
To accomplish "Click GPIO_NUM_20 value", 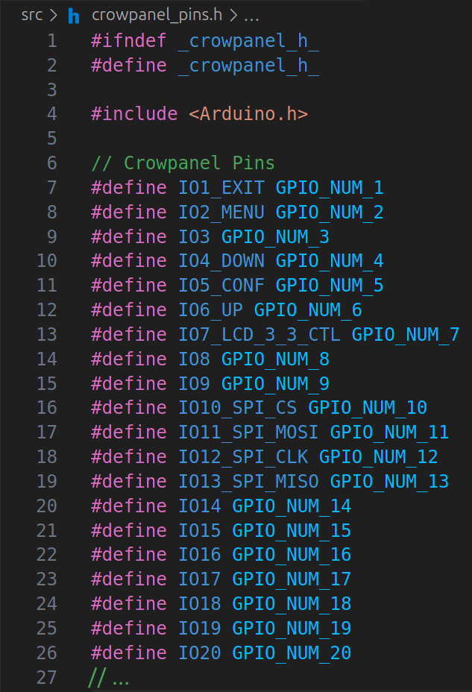I will pos(292,653).
